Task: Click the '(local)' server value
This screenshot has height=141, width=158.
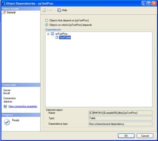Action: click(x=7, y=93)
